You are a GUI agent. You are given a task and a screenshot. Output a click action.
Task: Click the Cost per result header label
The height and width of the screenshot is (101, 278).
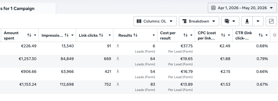(x=168, y=35)
